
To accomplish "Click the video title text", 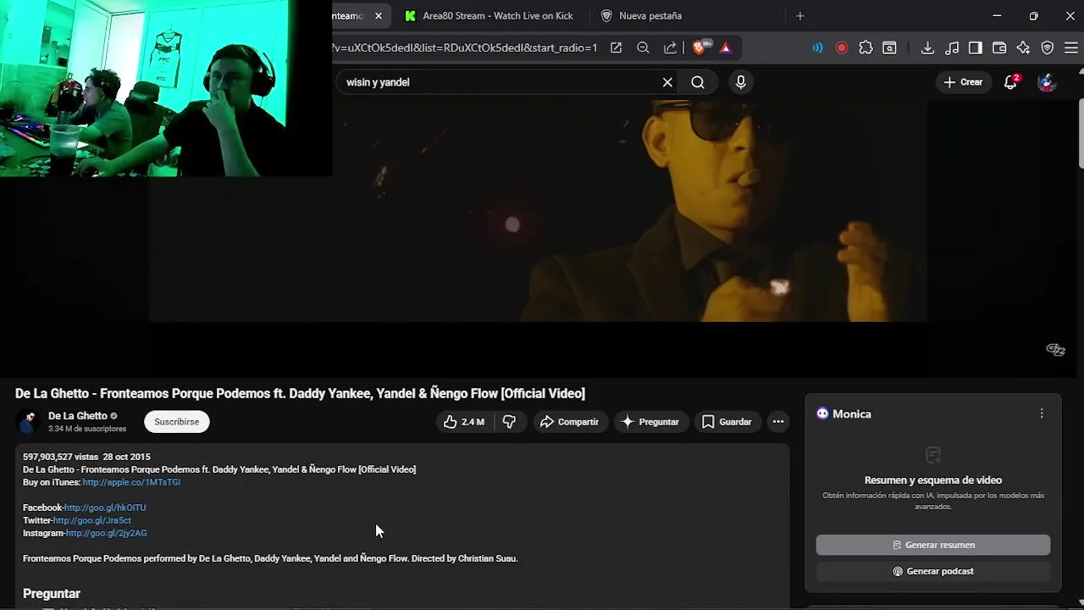I will point(300,393).
